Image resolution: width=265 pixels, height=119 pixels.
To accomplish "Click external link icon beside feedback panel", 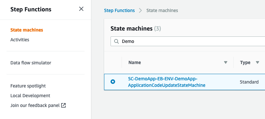I will pyautogui.click(x=63, y=105).
